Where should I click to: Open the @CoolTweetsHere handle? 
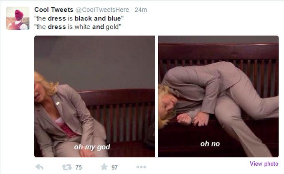[x=102, y=10]
